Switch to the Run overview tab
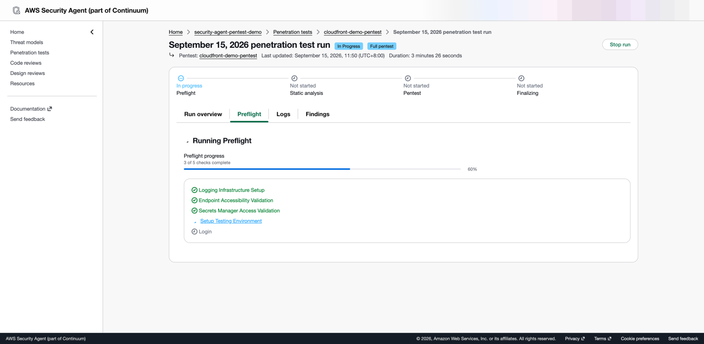This screenshot has width=704, height=344. [203, 114]
